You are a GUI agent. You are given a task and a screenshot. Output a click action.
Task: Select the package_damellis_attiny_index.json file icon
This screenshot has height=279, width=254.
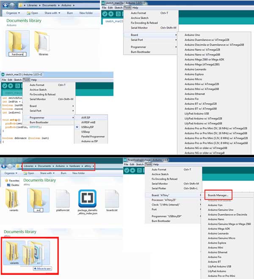87,199
